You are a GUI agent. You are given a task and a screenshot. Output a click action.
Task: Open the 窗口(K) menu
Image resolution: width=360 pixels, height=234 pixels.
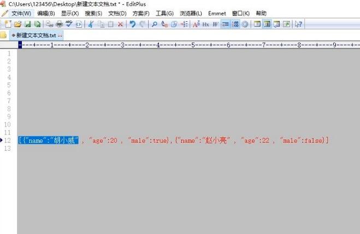coord(240,14)
